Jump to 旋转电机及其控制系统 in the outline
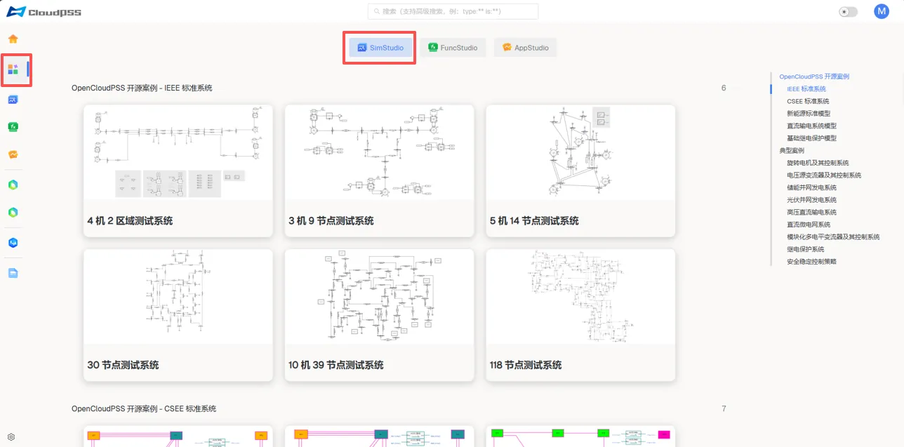This screenshot has width=904, height=447. pos(818,163)
